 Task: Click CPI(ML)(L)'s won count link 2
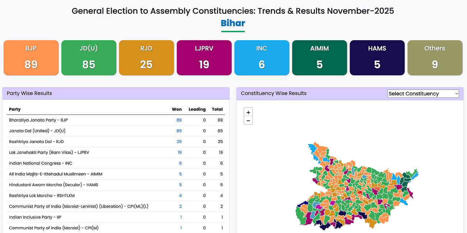point(180,206)
